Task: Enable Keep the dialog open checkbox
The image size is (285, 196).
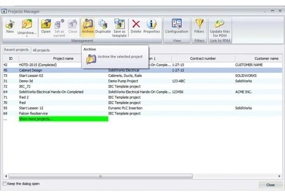Action: tap(5, 184)
